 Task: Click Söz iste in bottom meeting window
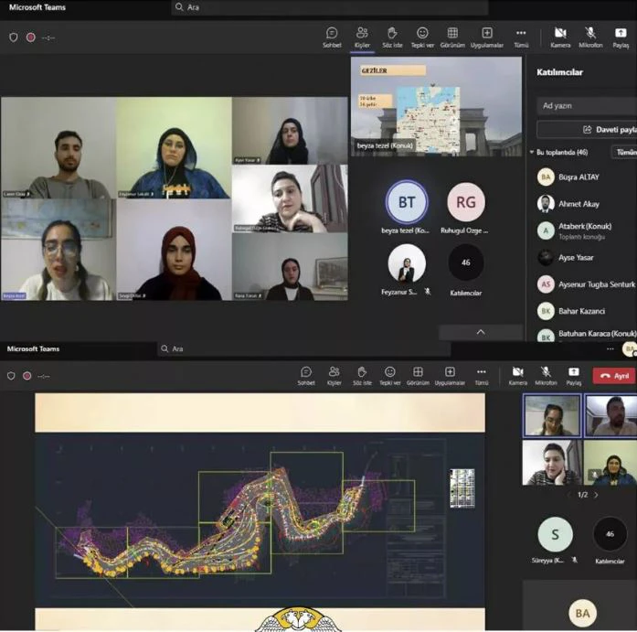[x=362, y=376]
